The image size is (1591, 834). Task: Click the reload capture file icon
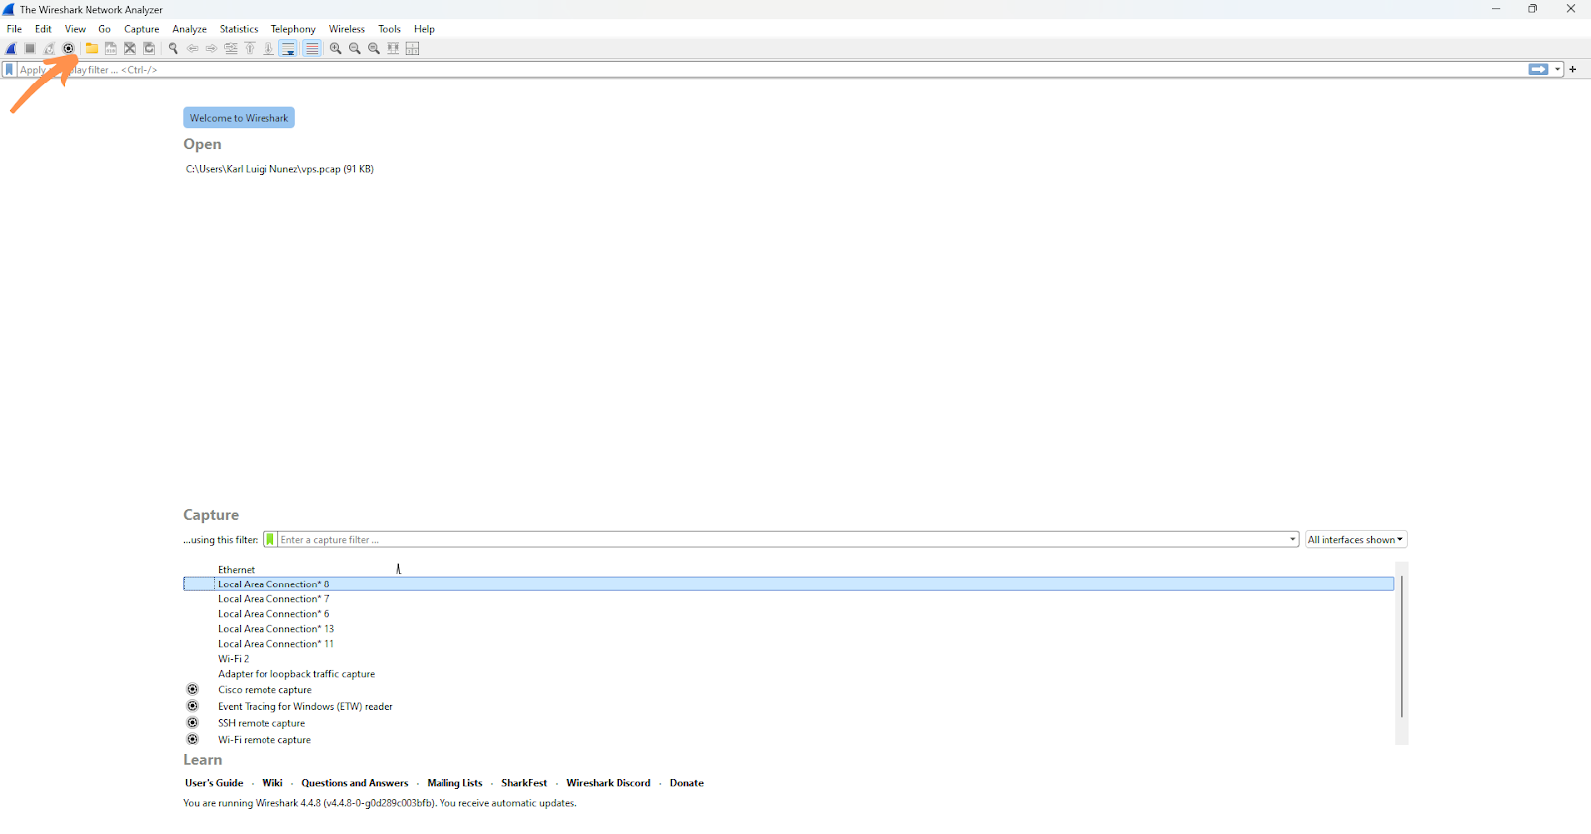pos(149,48)
